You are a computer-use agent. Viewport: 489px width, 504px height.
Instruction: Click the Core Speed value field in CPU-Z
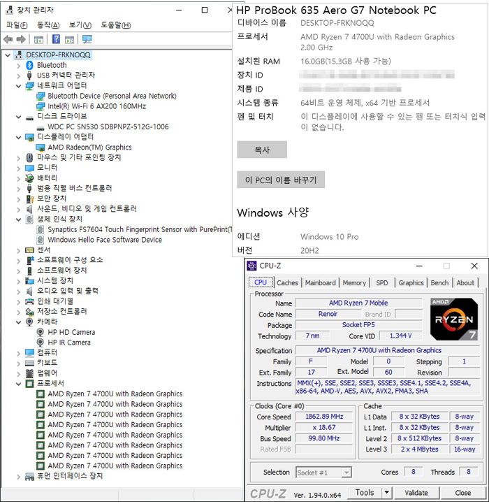click(x=324, y=417)
